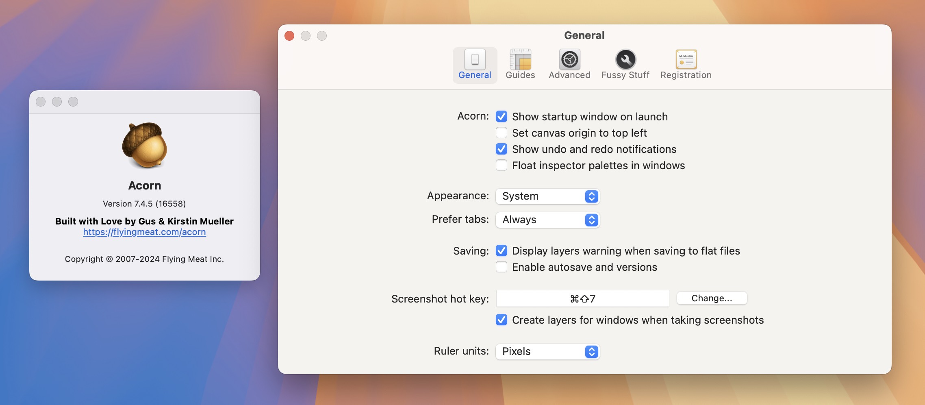Close the General preferences window
This screenshot has height=405, width=925.
[289, 36]
